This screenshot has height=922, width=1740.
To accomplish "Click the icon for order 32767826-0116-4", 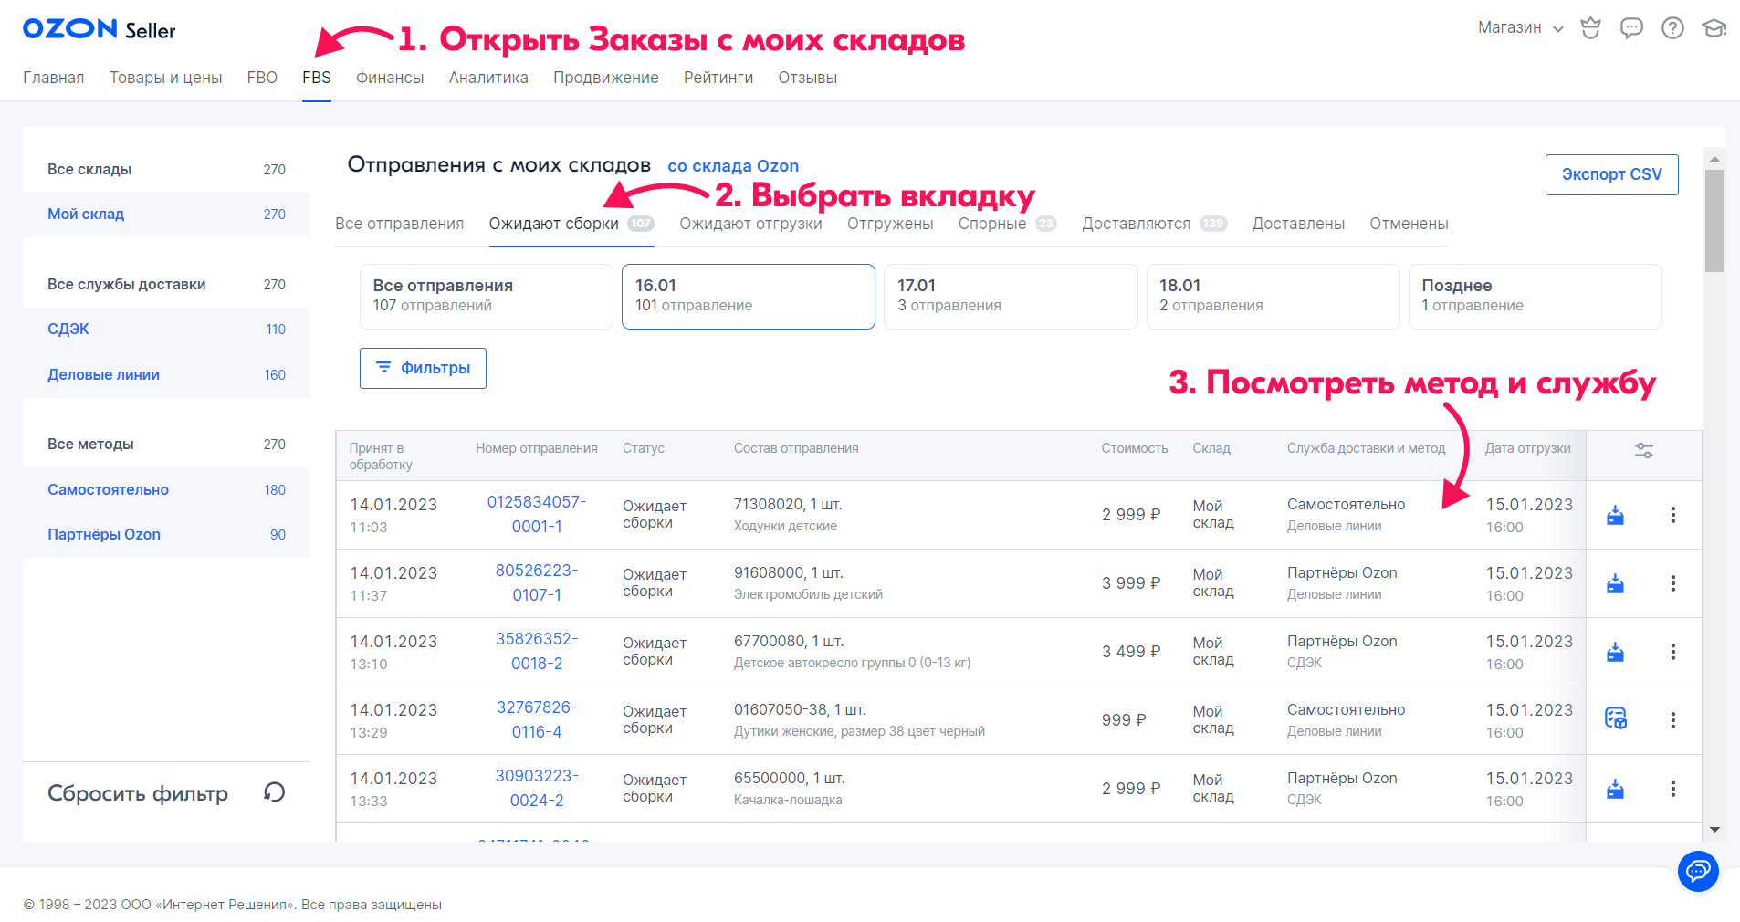I will click(x=1616, y=718).
